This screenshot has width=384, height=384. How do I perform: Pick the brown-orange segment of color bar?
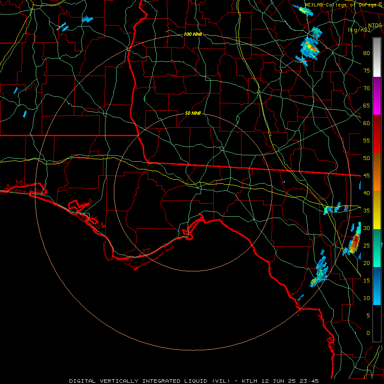(x=377, y=172)
